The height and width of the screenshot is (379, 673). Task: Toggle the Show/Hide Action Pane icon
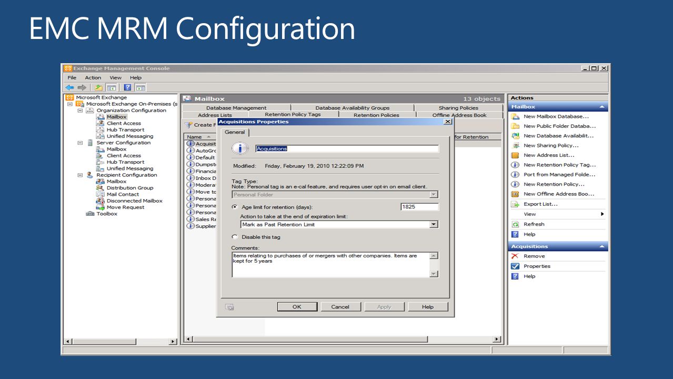[x=140, y=87]
